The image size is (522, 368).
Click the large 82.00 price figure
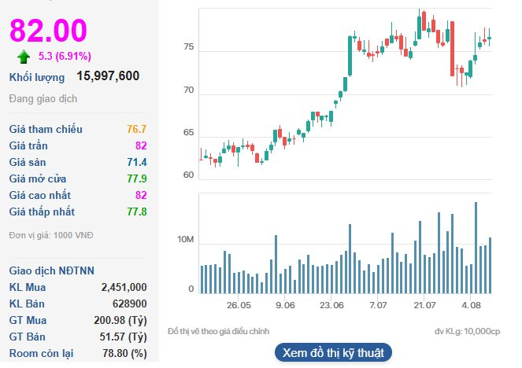tap(48, 30)
